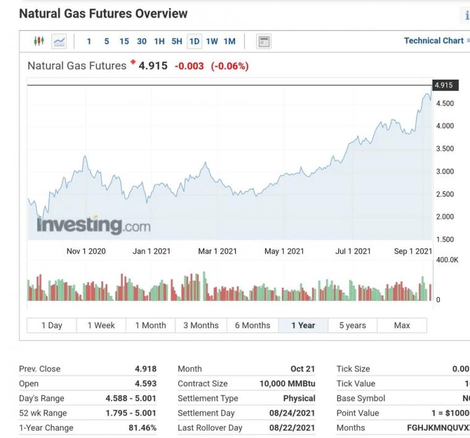Set interval to 1H
470x438 pixels.
[159, 41]
